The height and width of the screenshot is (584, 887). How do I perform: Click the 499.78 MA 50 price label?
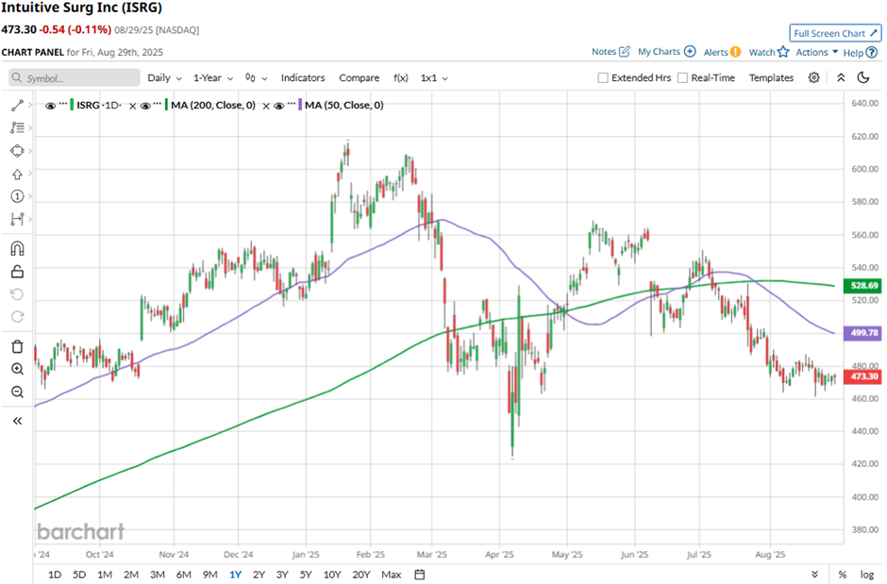tap(862, 332)
